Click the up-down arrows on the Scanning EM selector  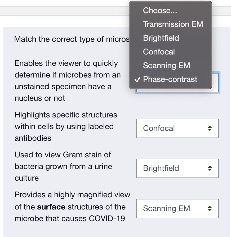point(210,209)
